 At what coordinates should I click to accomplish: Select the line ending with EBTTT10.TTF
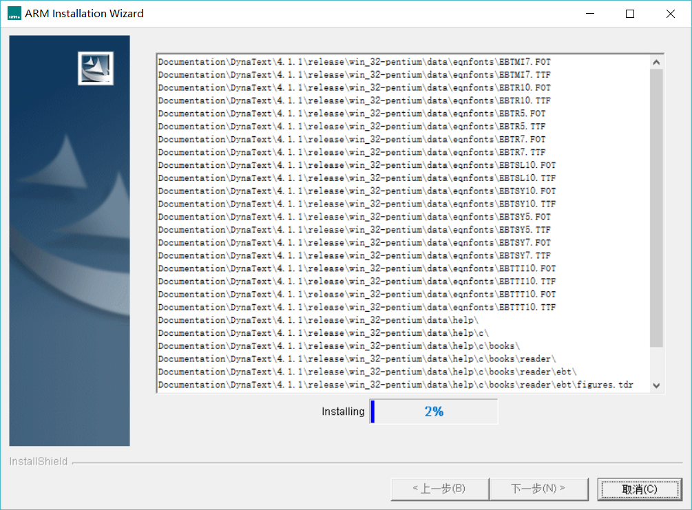[x=357, y=307]
